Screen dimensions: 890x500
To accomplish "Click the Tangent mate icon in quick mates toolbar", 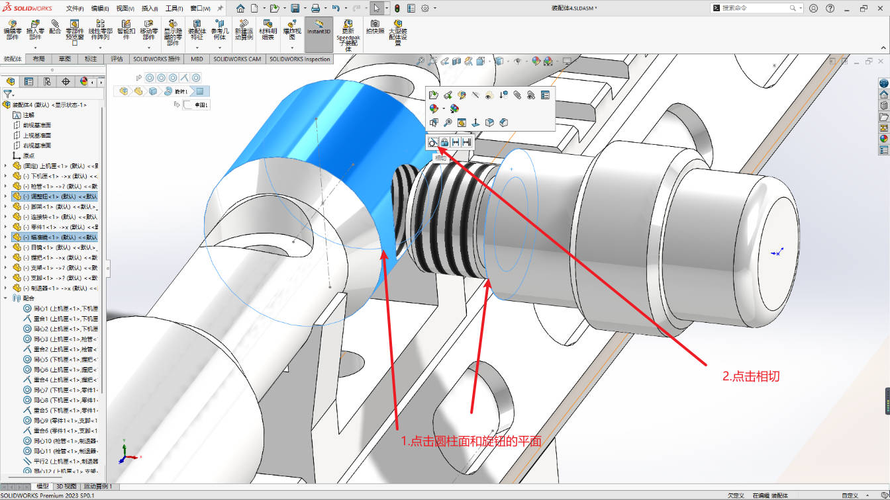I will click(x=432, y=142).
